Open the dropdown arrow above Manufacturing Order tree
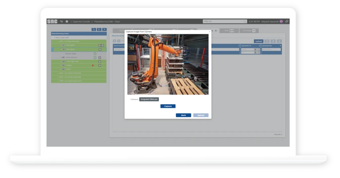This screenshot has height=178, width=340. (104, 29)
